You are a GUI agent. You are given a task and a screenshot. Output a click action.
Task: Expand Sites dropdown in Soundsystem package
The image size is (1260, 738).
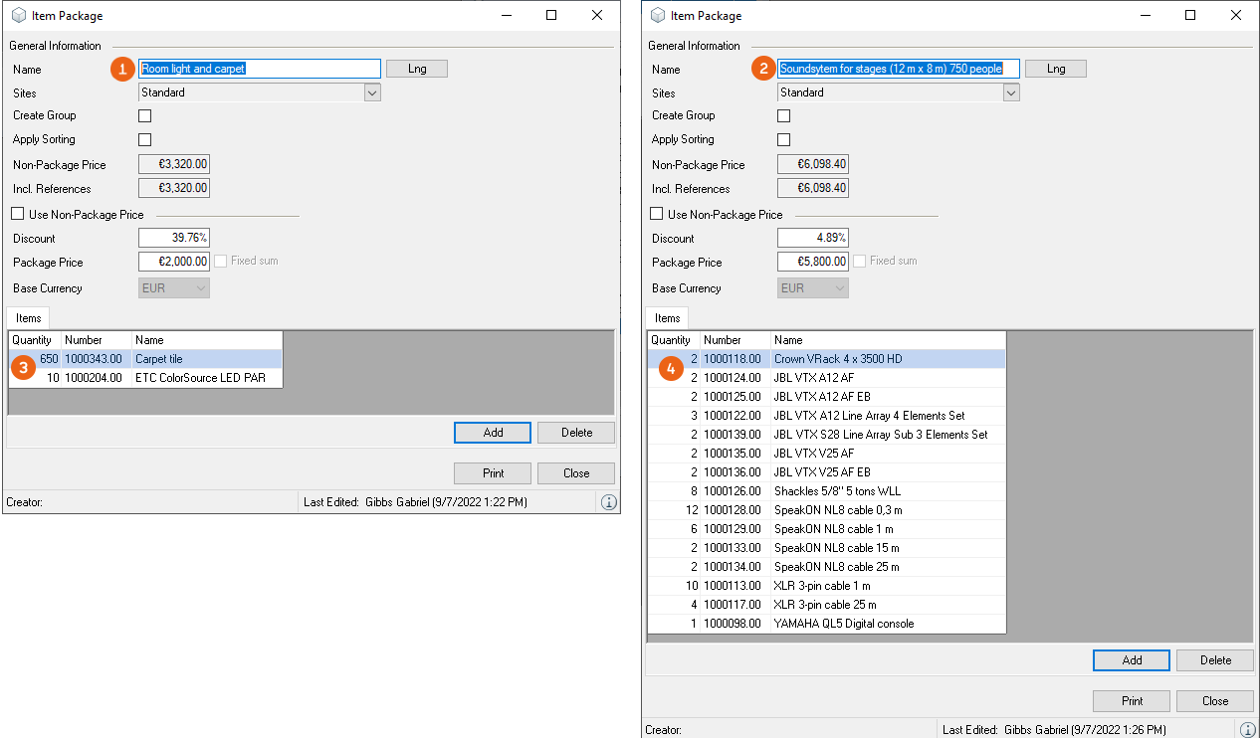coord(1011,92)
